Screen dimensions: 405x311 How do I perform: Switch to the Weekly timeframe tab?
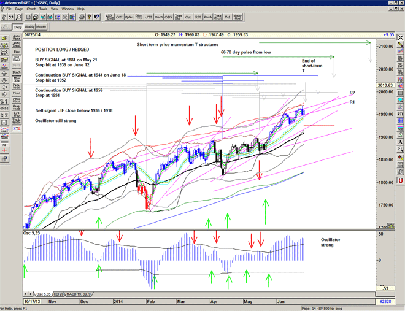click(29, 27)
